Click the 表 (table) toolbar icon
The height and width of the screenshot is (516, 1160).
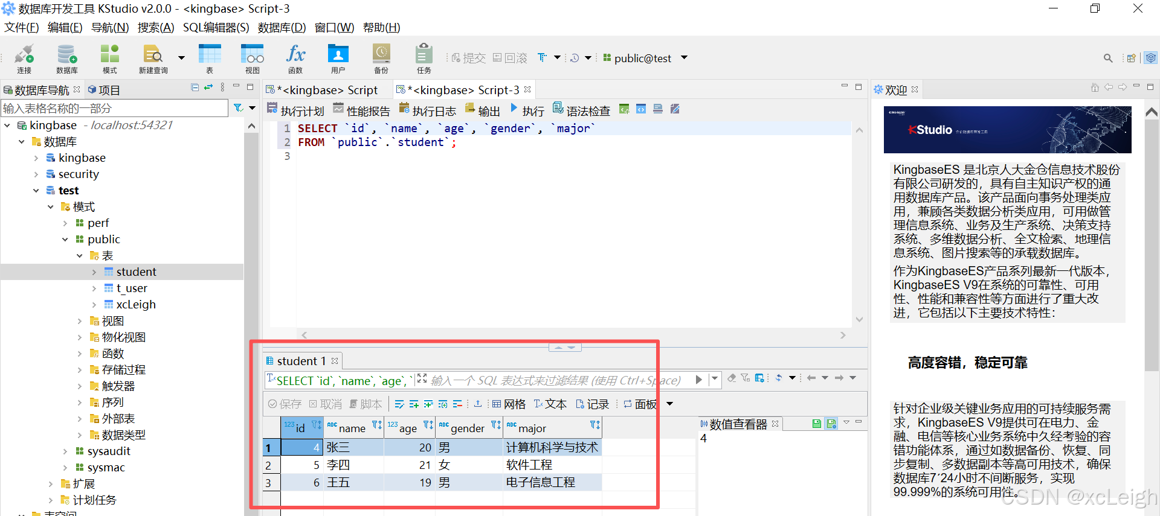[x=210, y=59]
